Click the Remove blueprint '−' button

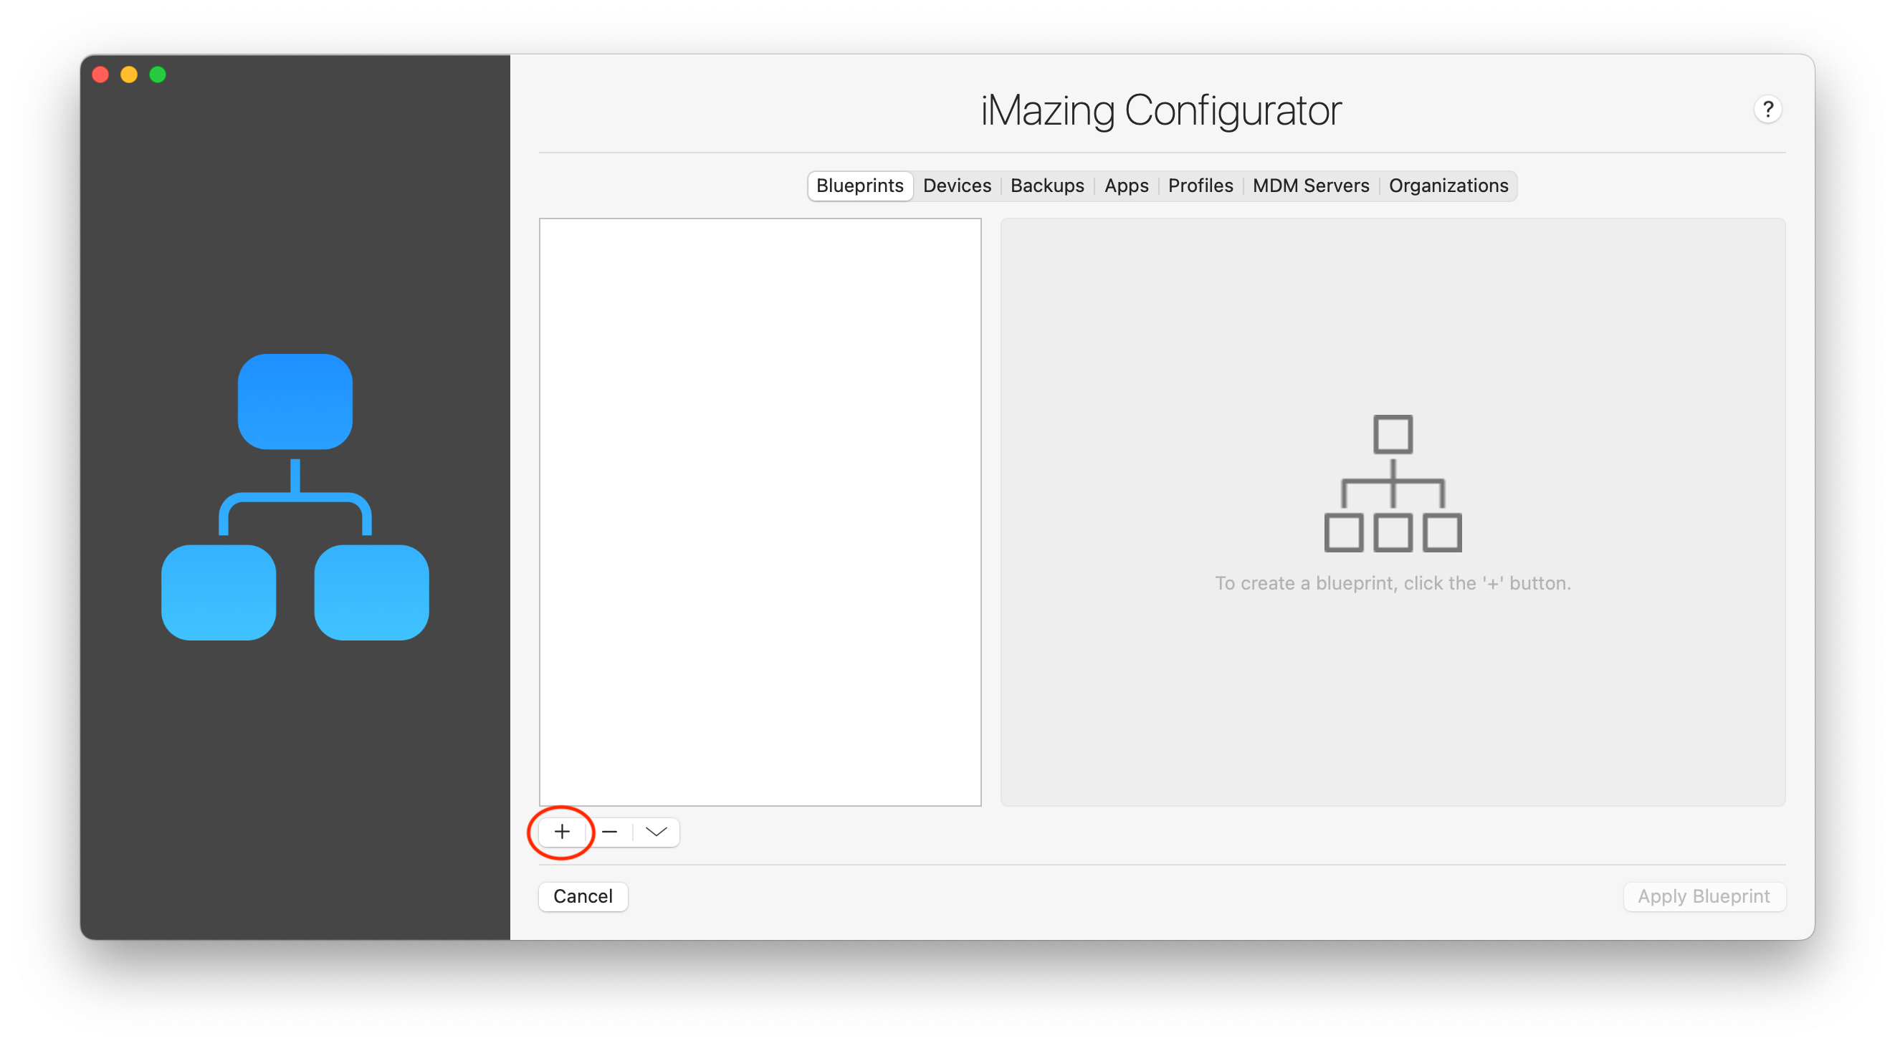point(609,831)
